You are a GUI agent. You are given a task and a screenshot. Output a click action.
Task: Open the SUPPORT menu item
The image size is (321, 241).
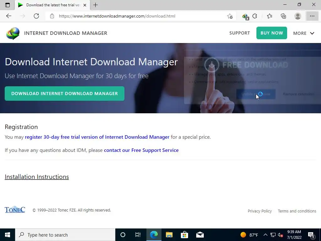(239, 33)
